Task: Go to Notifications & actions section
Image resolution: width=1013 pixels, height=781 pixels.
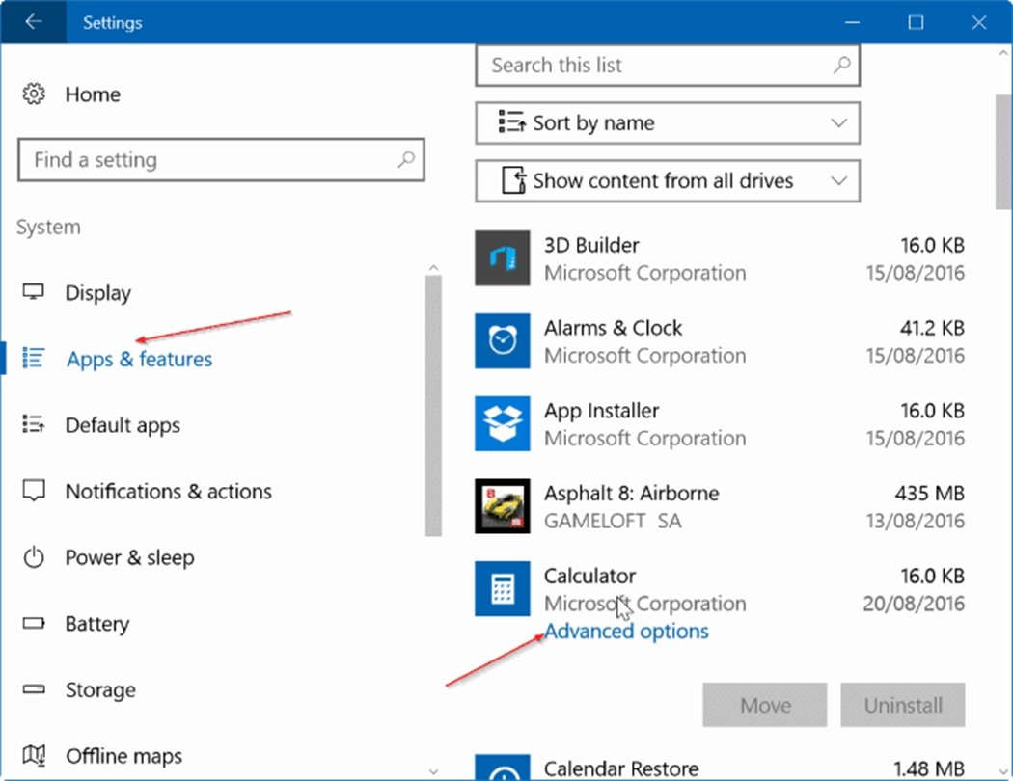Action: pyautogui.click(x=168, y=492)
